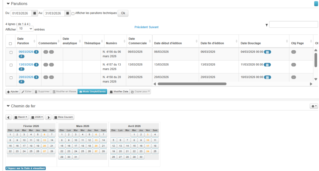Go to previous month with left chevron

tap(9, 117)
